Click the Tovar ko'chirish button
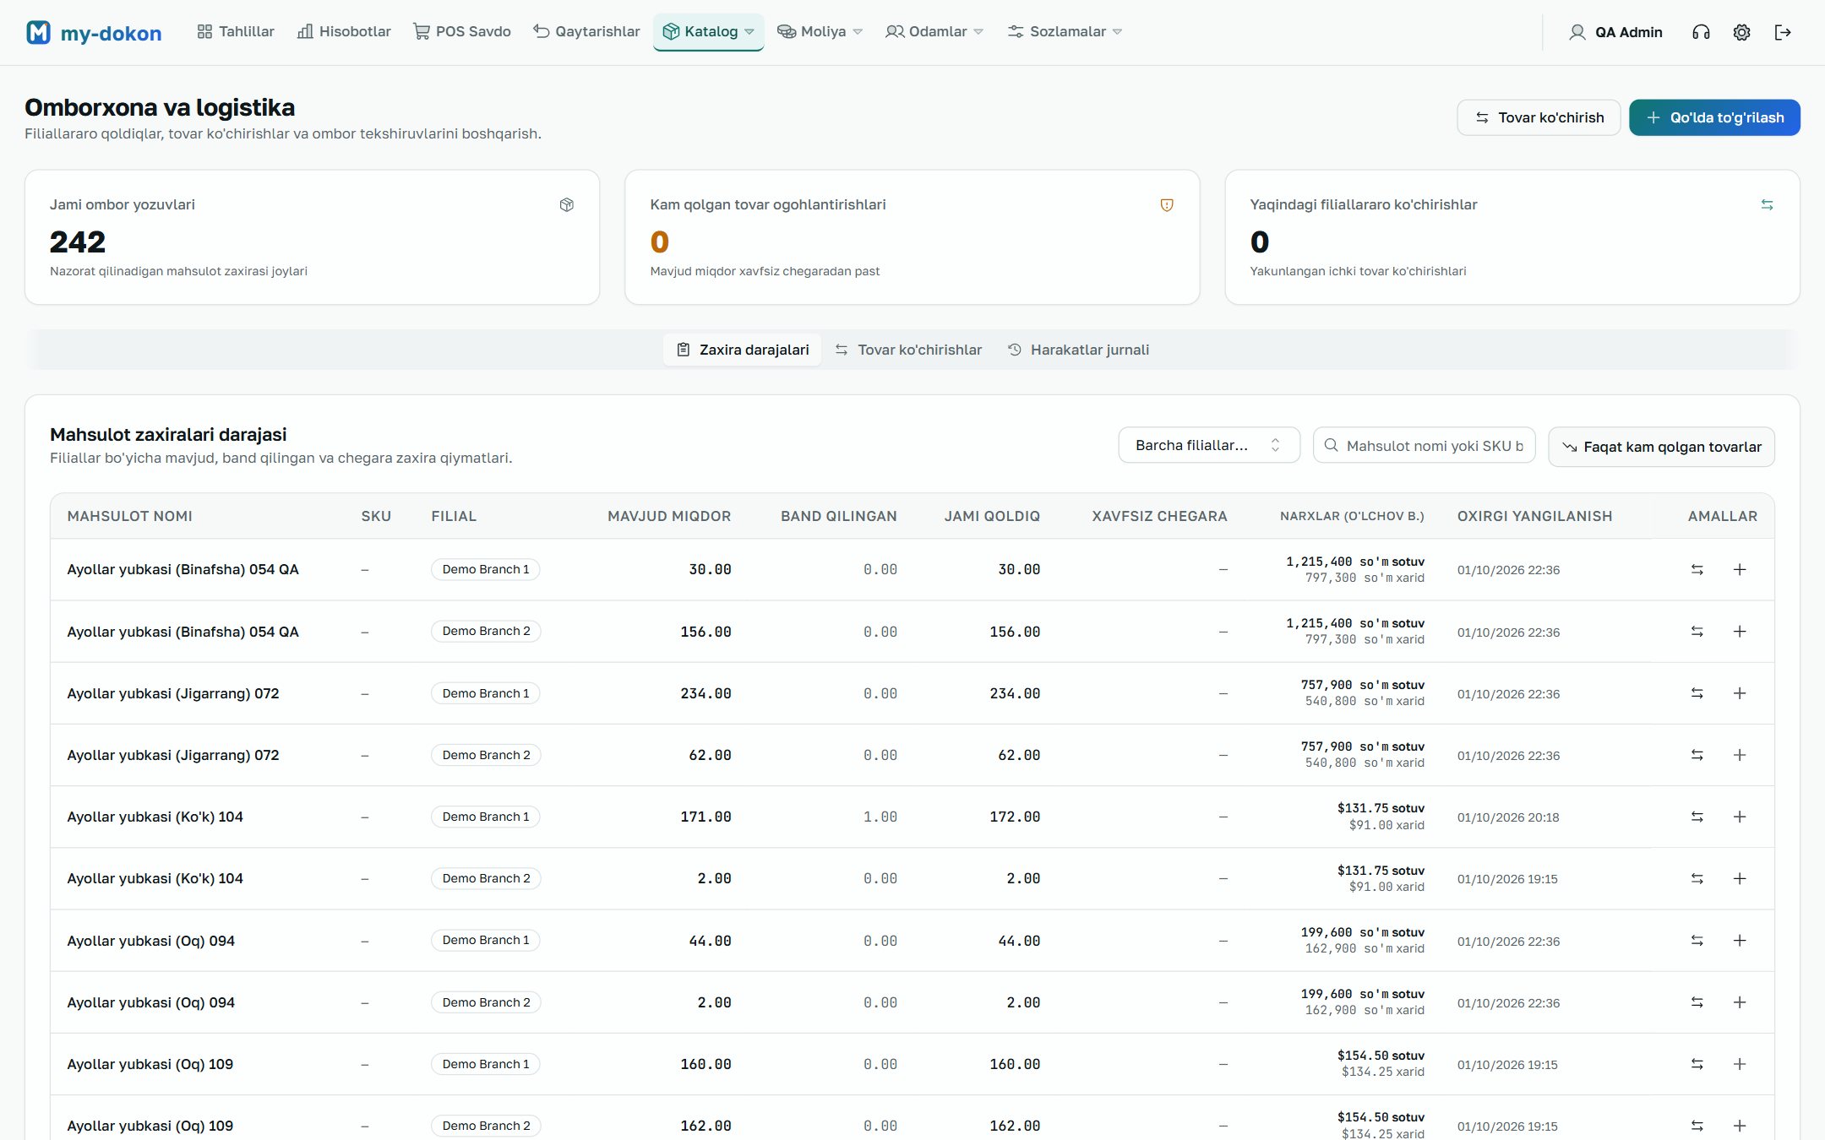1825x1140 pixels. pyautogui.click(x=1539, y=117)
